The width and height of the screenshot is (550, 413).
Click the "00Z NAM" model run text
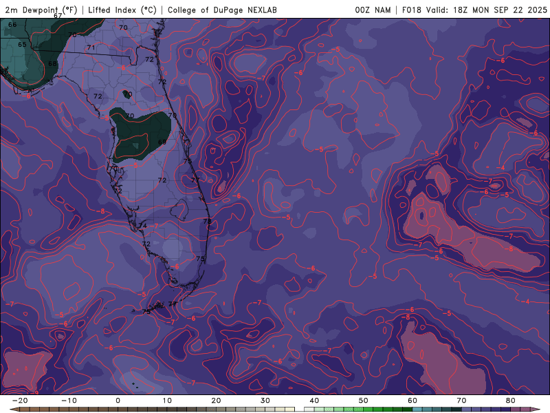tap(373, 10)
